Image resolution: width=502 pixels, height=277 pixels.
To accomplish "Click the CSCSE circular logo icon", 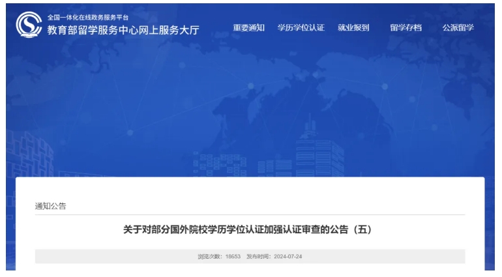I will 29,25.
